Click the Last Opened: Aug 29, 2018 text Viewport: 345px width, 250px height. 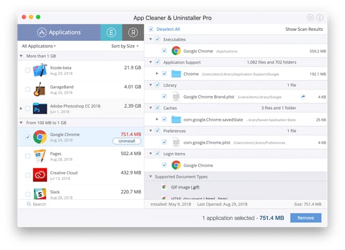tap(222, 204)
